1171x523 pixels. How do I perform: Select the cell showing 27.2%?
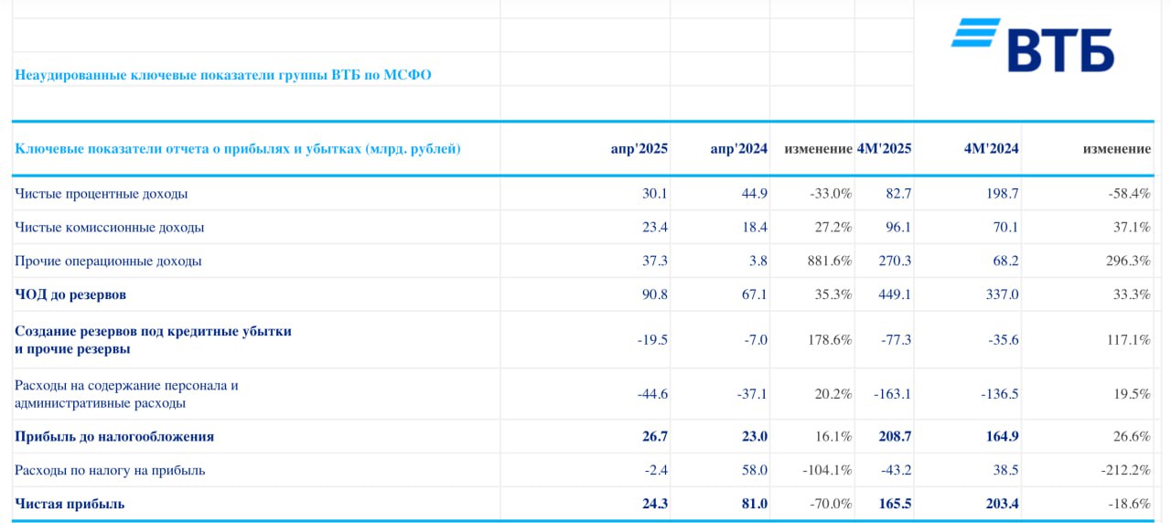pos(833,227)
